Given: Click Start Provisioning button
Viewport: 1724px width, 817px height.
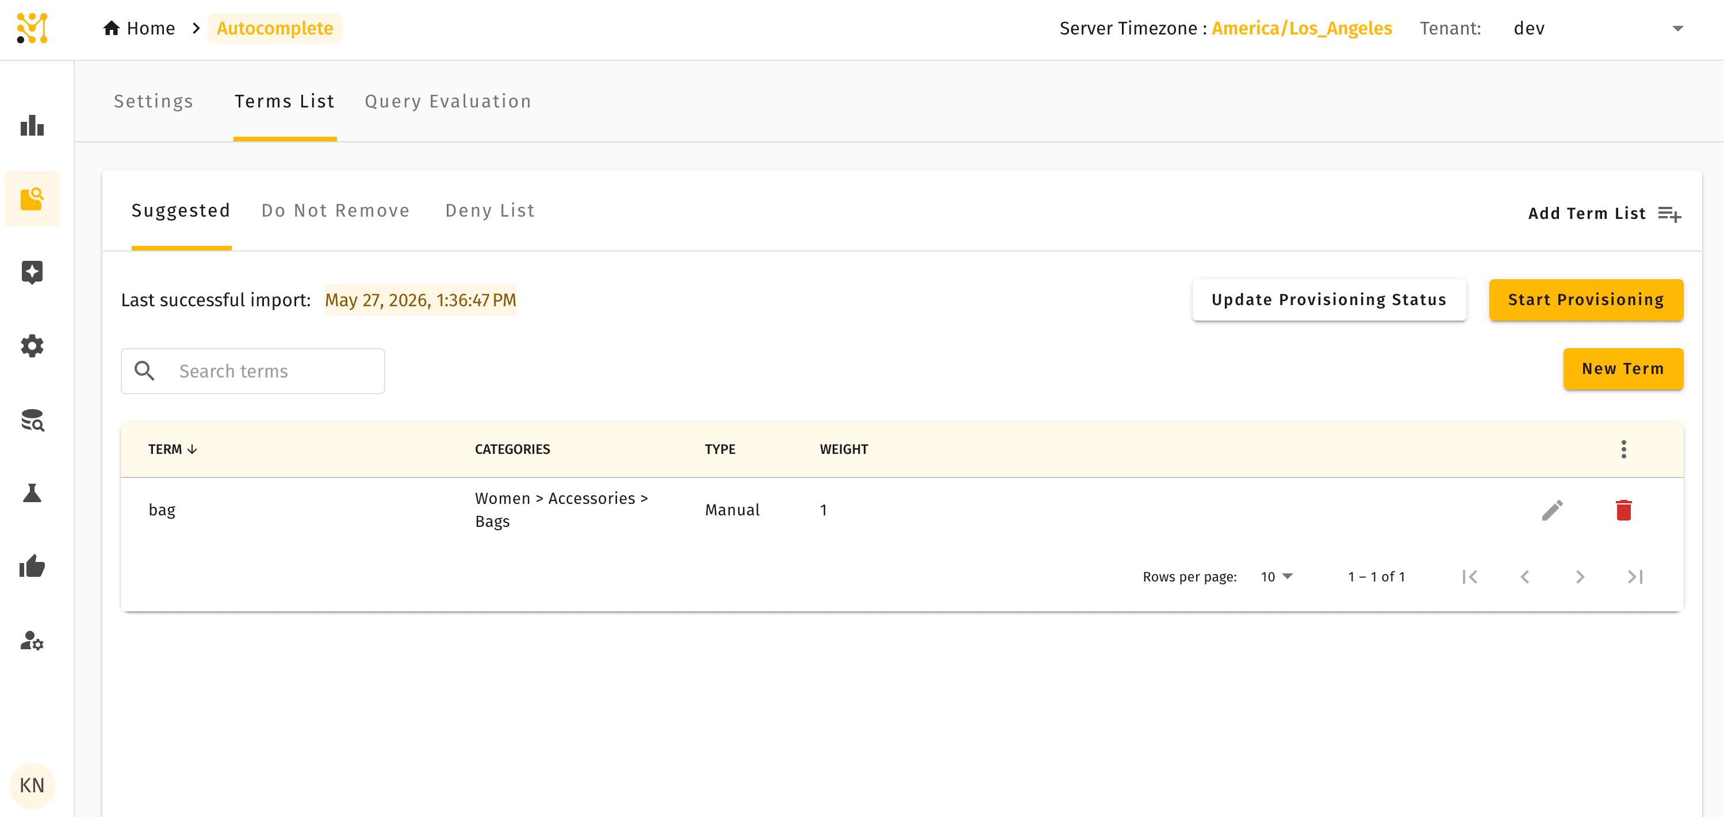Looking at the screenshot, I should click(1585, 299).
